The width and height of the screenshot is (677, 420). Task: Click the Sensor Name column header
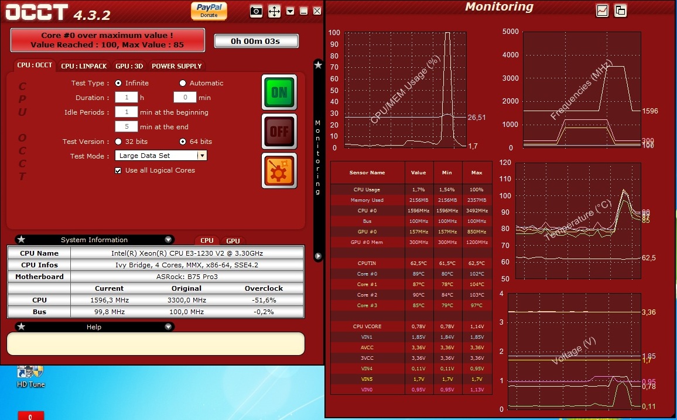pyautogui.click(x=367, y=173)
